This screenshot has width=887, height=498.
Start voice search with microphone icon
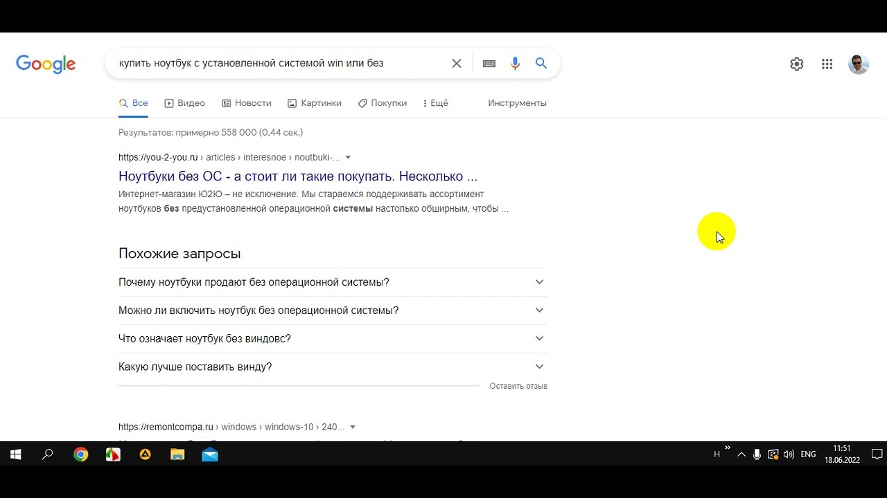(515, 64)
